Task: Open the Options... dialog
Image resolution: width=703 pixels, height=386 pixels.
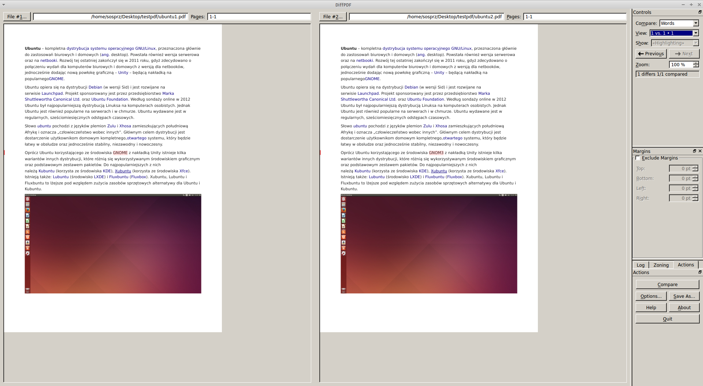Action: click(651, 296)
